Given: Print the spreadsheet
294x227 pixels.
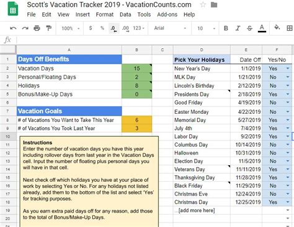Looking at the screenshot, I should (37, 28).
